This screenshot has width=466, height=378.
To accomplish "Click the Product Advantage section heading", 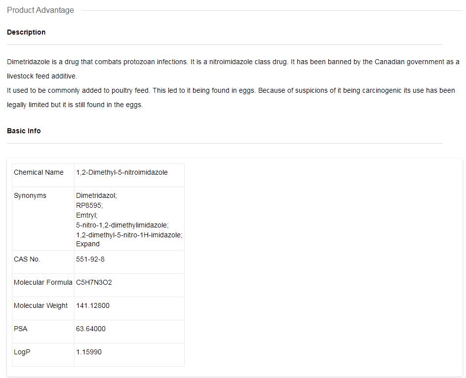I will 40,10.
